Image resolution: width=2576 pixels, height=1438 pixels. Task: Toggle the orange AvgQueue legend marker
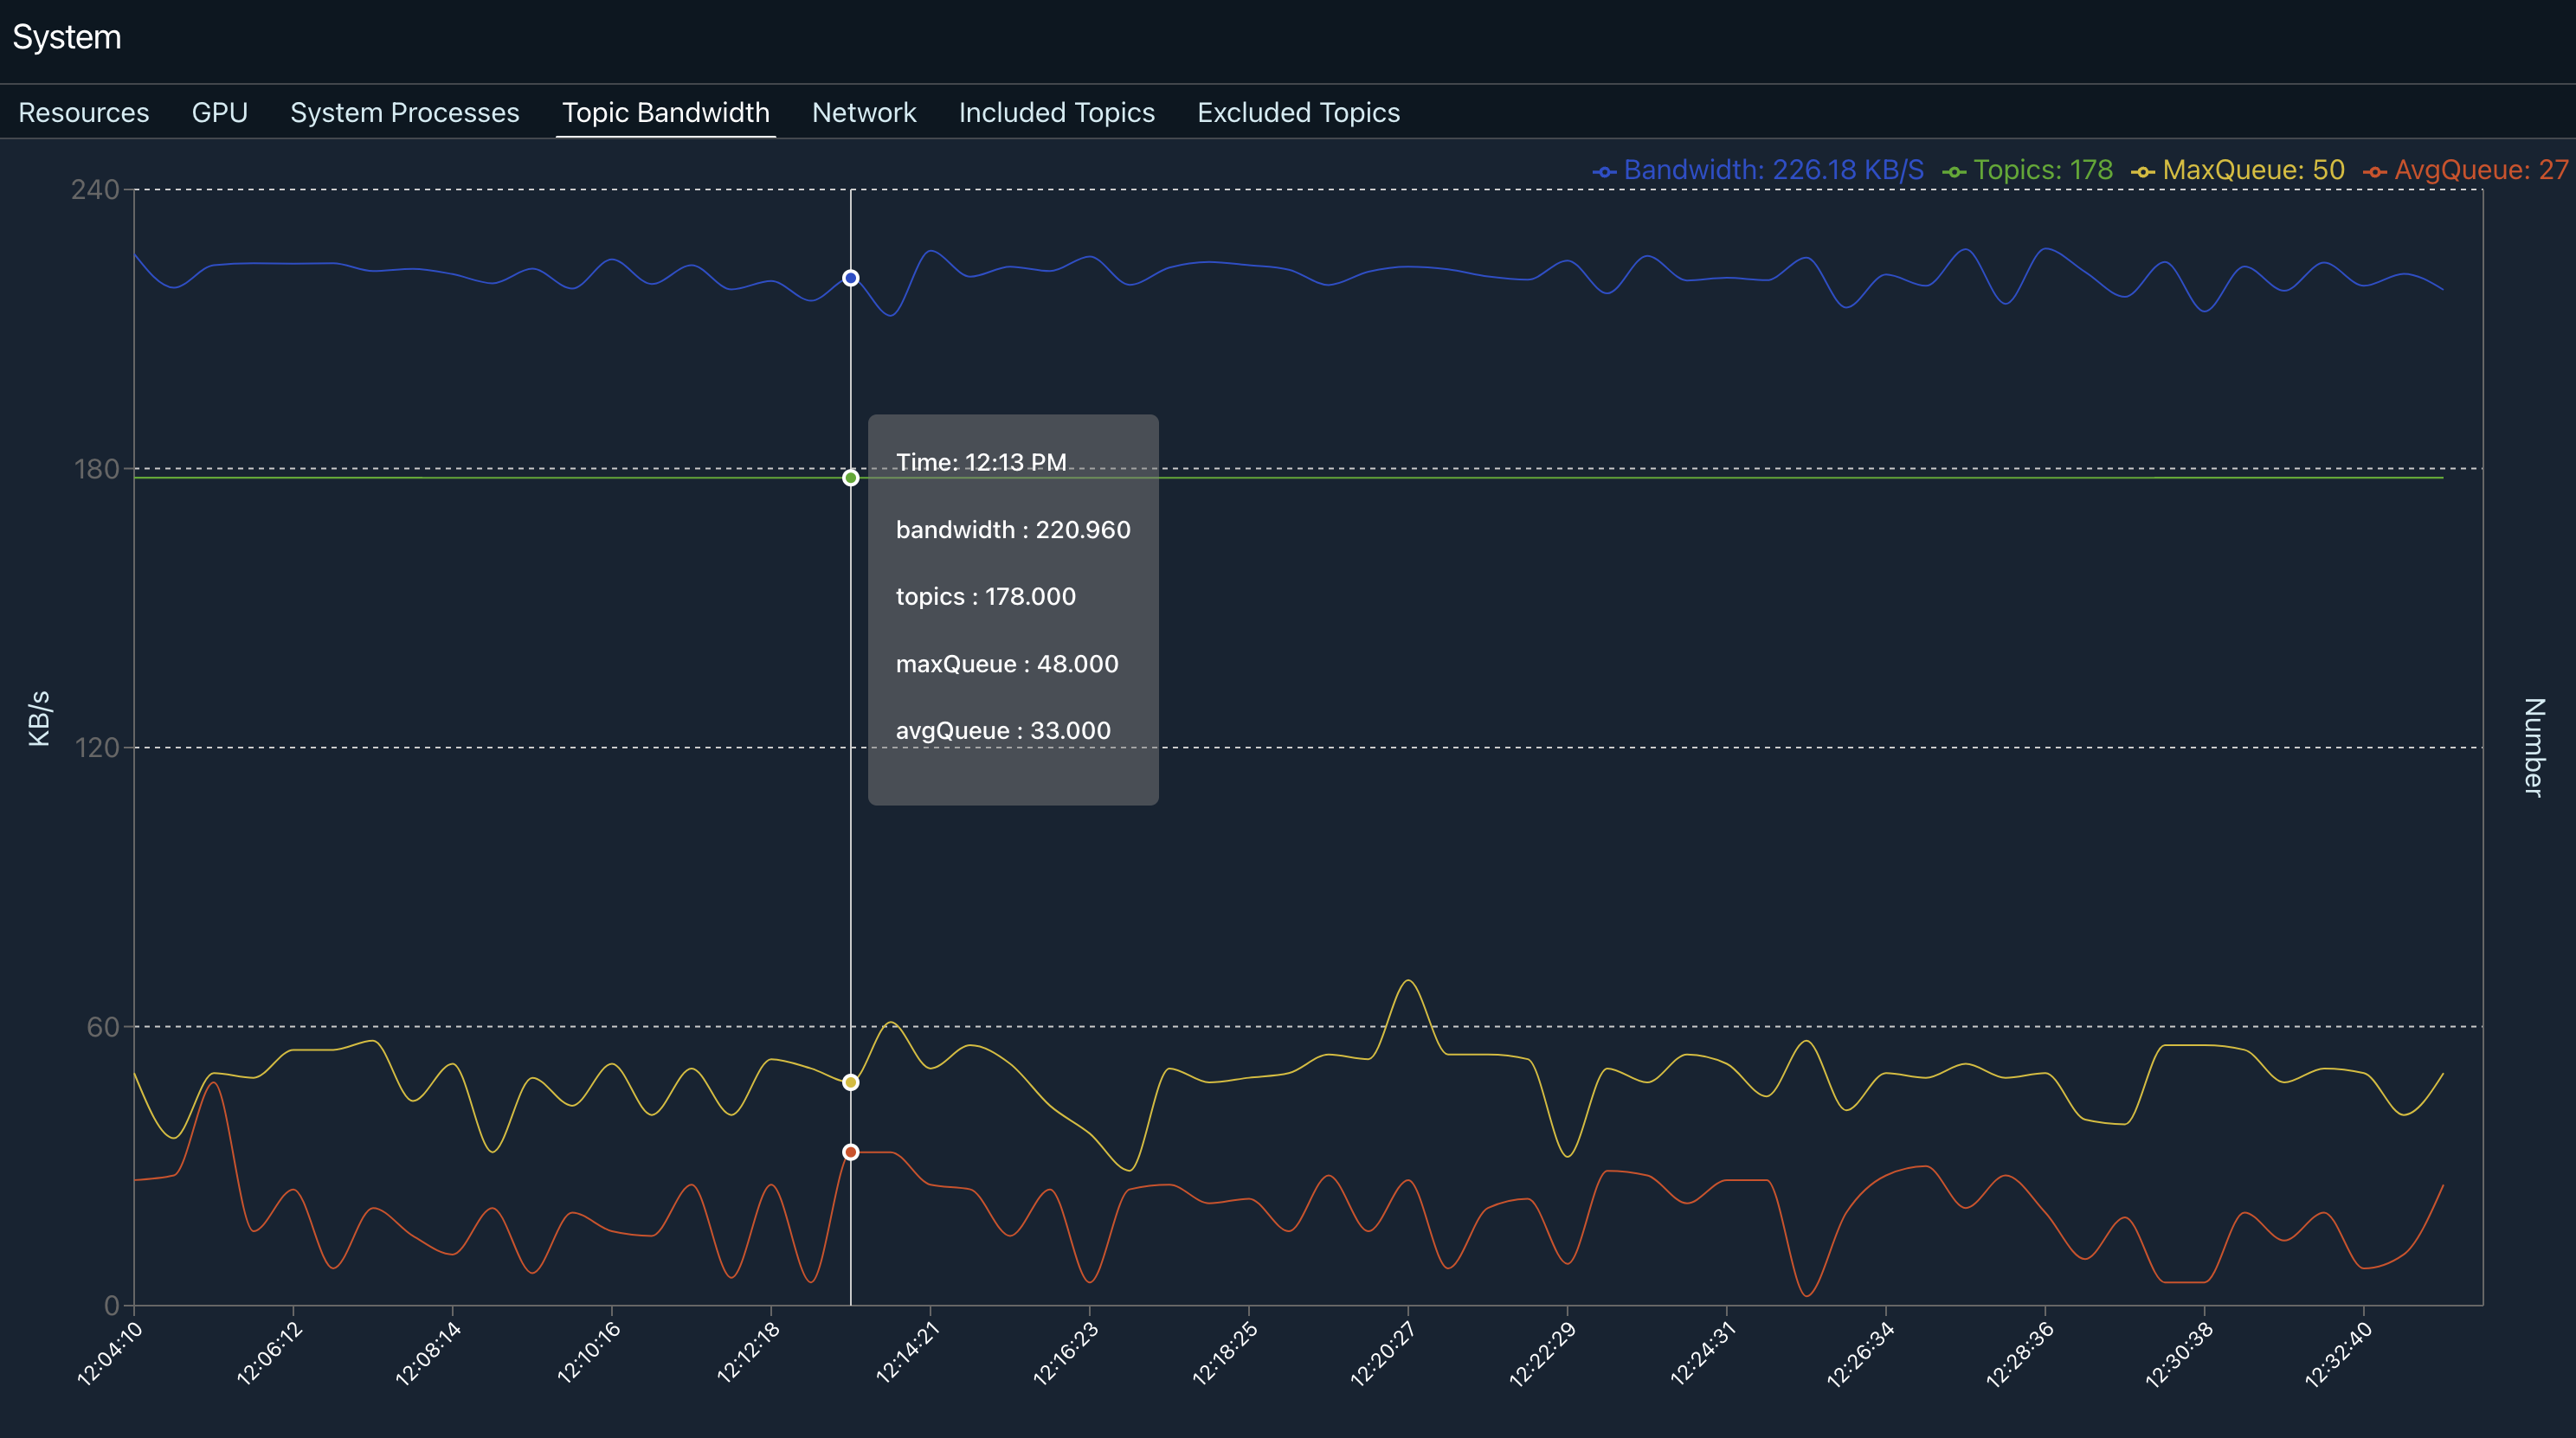2375,172
